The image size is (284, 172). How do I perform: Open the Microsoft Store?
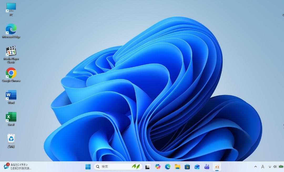coord(187,167)
